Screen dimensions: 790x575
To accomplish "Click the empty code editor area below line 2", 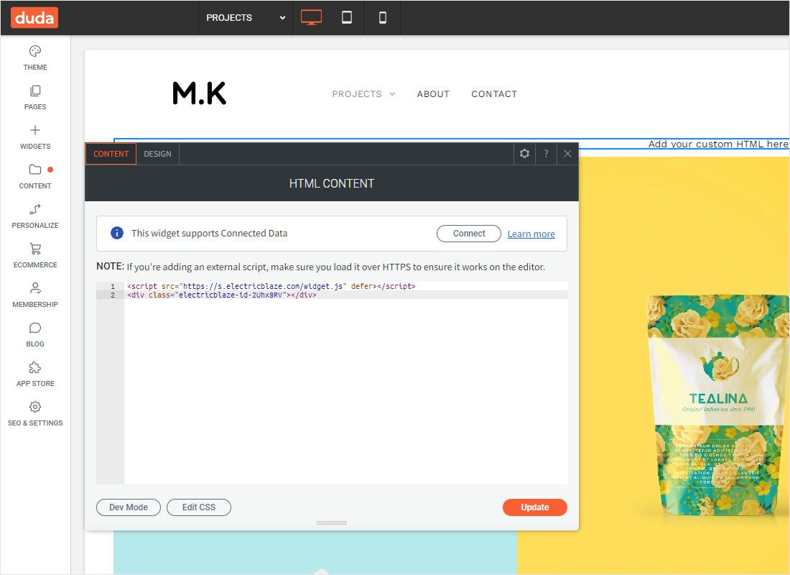I will coord(345,392).
